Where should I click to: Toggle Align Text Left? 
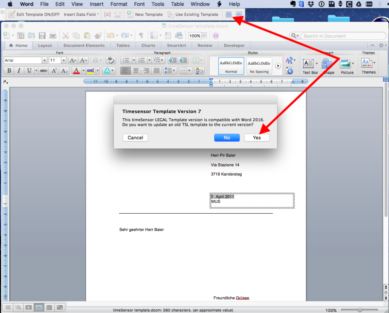[x=125, y=71]
